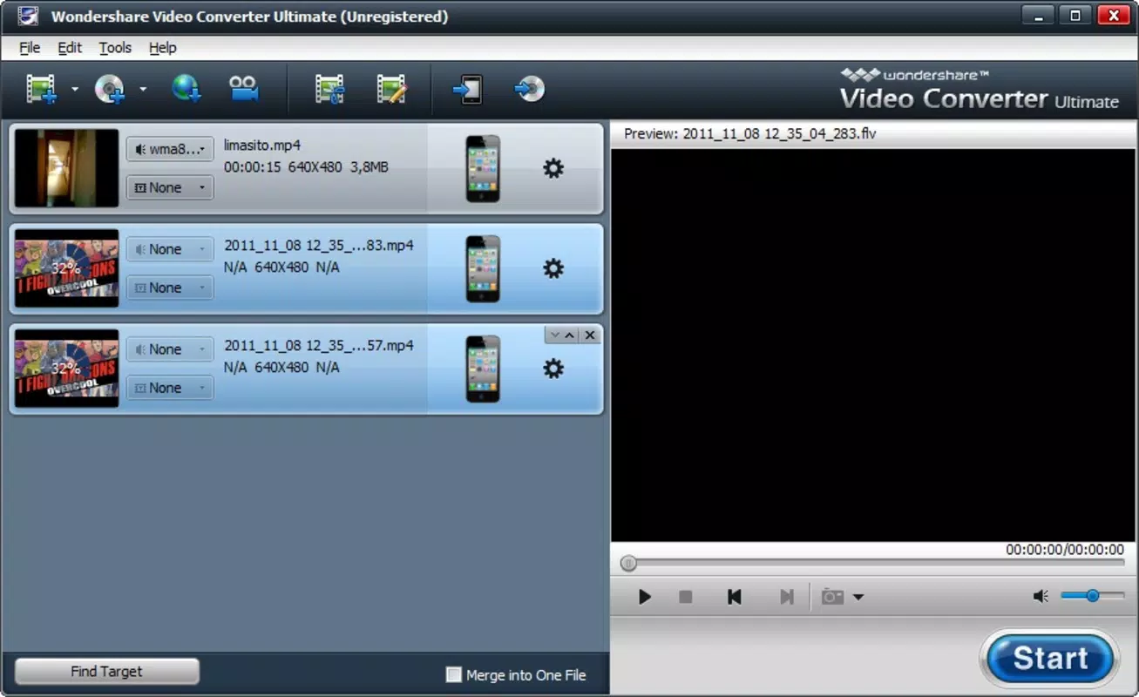Image resolution: width=1139 pixels, height=697 pixels.
Task: Click the preview seek bar handle
Action: (x=628, y=564)
